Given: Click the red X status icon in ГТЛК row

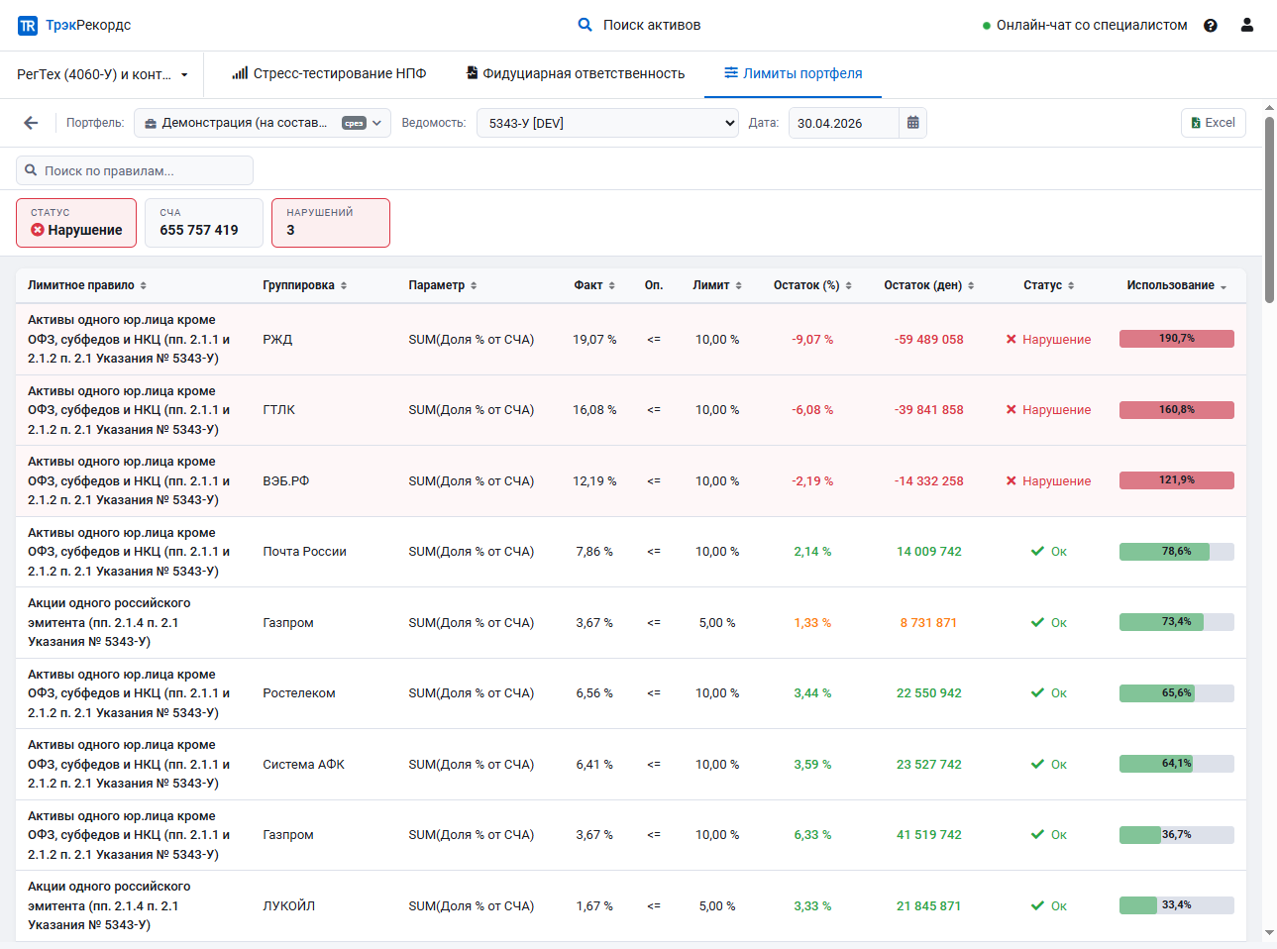Looking at the screenshot, I should pyautogui.click(x=1011, y=410).
